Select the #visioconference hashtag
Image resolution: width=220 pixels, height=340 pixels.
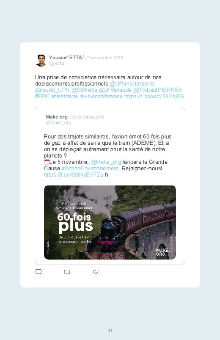click(x=102, y=96)
